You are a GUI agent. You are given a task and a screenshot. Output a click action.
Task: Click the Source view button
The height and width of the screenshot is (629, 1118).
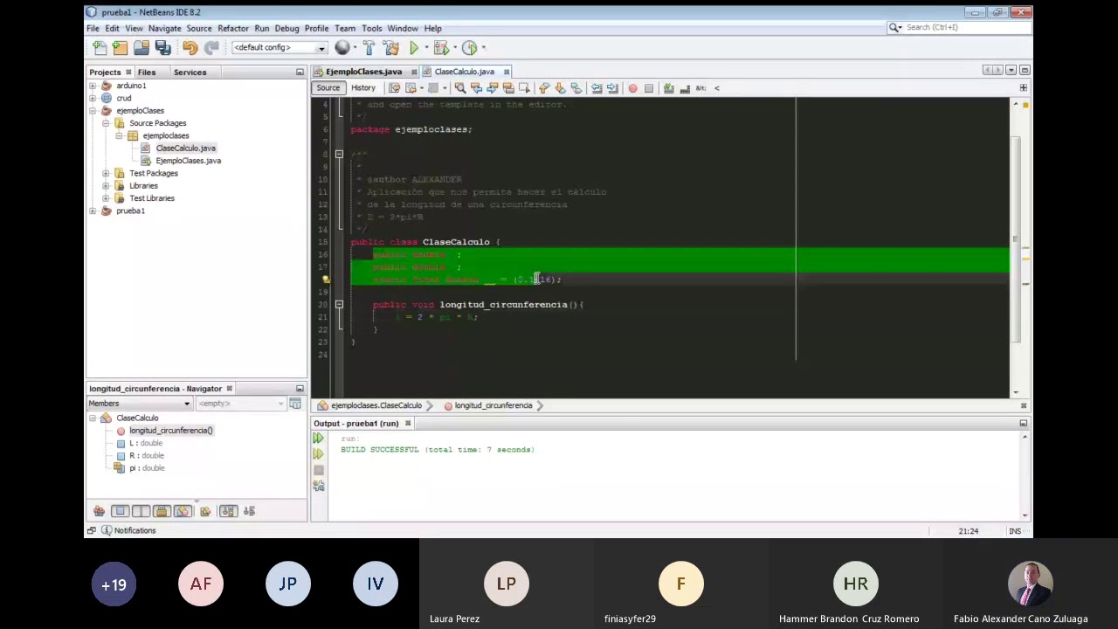[328, 88]
